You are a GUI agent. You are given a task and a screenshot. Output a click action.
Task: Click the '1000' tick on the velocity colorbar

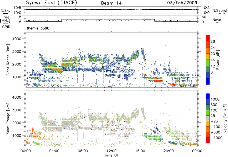(x=215, y=99)
